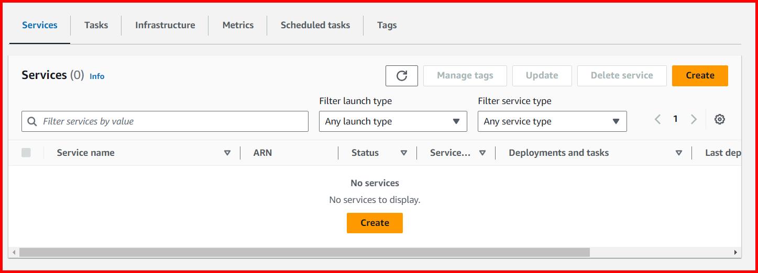Screen dimensions: 758x273
Task: Sort by Status column arrow
Action: coord(404,153)
